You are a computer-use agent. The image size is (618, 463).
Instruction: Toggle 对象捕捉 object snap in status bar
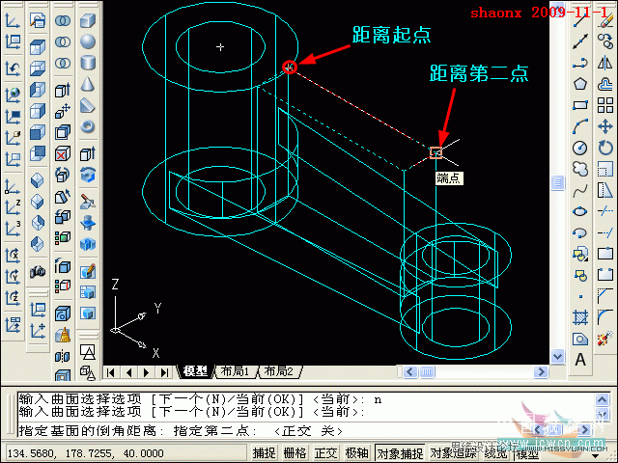[400, 453]
